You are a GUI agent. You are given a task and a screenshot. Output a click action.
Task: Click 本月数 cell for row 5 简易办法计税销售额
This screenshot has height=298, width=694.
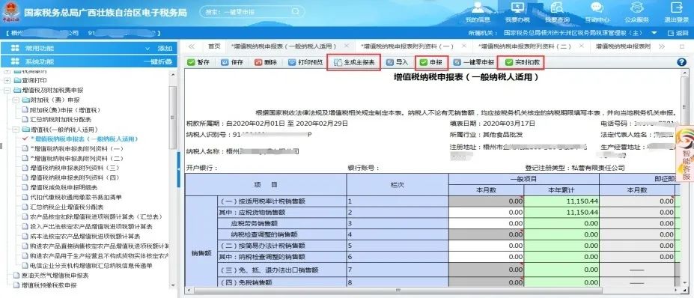[486, 246]
